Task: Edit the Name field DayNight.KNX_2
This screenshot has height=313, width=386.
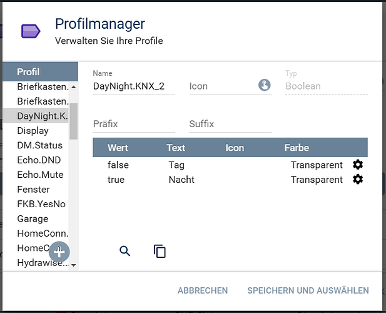Action: [134, 86]
